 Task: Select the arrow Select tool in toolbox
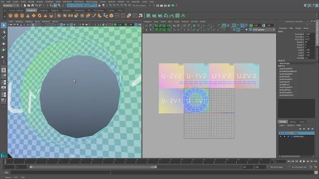pos(3,25)
